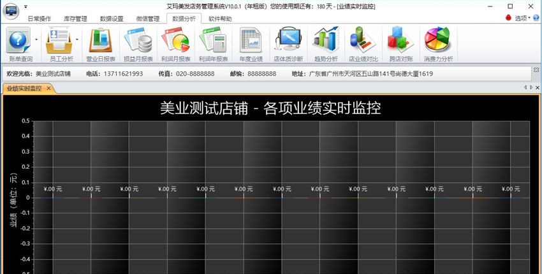This screenshot has width=542, height=274.
Task: Open the 年度业绩 annual performance view
Action: point(251,45)
